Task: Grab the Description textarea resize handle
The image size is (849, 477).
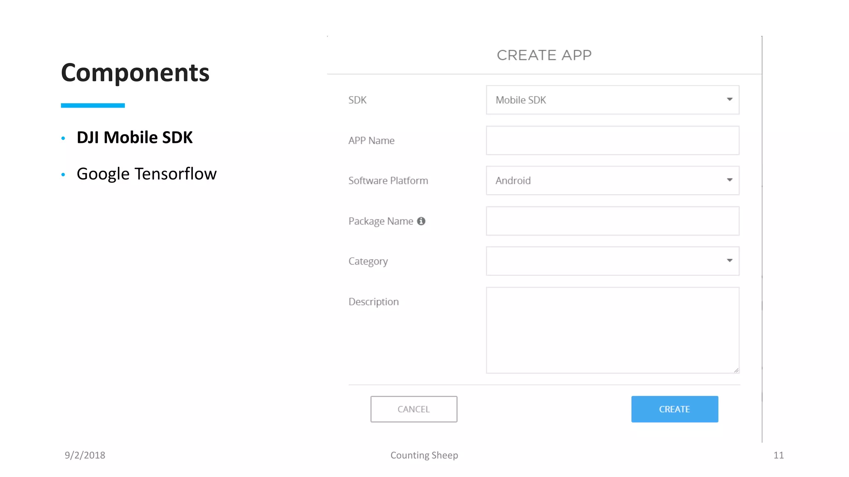Action: 736,370
